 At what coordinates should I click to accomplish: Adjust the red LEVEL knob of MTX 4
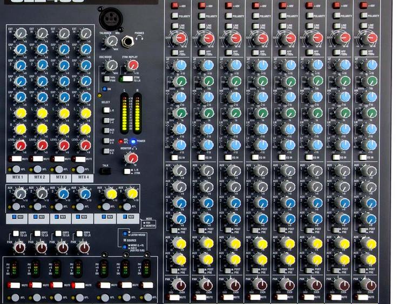click(x=84, y=145)
